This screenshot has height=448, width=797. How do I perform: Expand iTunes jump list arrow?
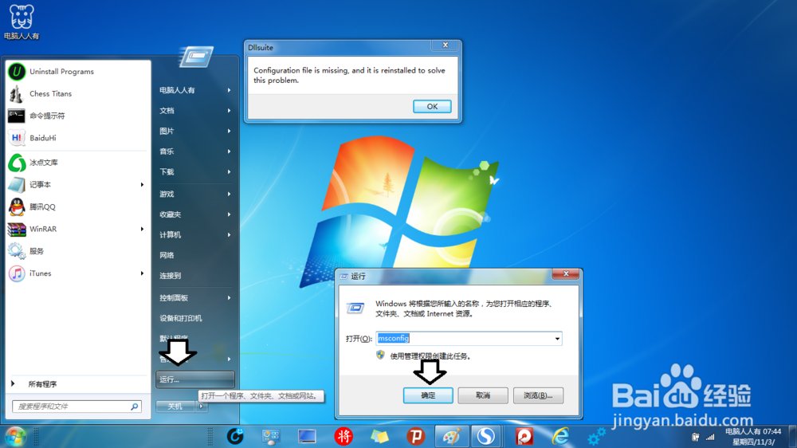point(143,273)
